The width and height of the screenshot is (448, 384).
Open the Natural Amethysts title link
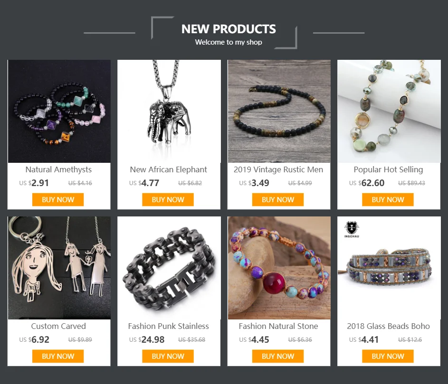pos(58,169)
